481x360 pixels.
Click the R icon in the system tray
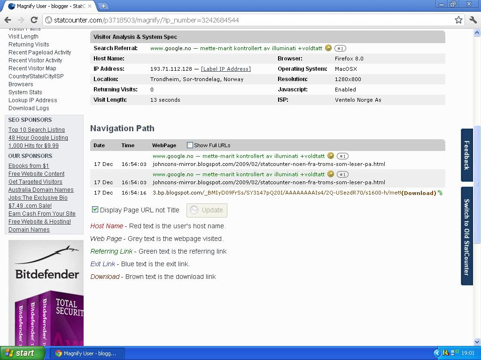click(446, 353)
